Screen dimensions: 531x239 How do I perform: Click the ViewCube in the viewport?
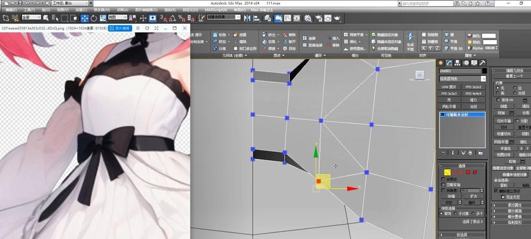pyautogui.click(x=419, y=75)
